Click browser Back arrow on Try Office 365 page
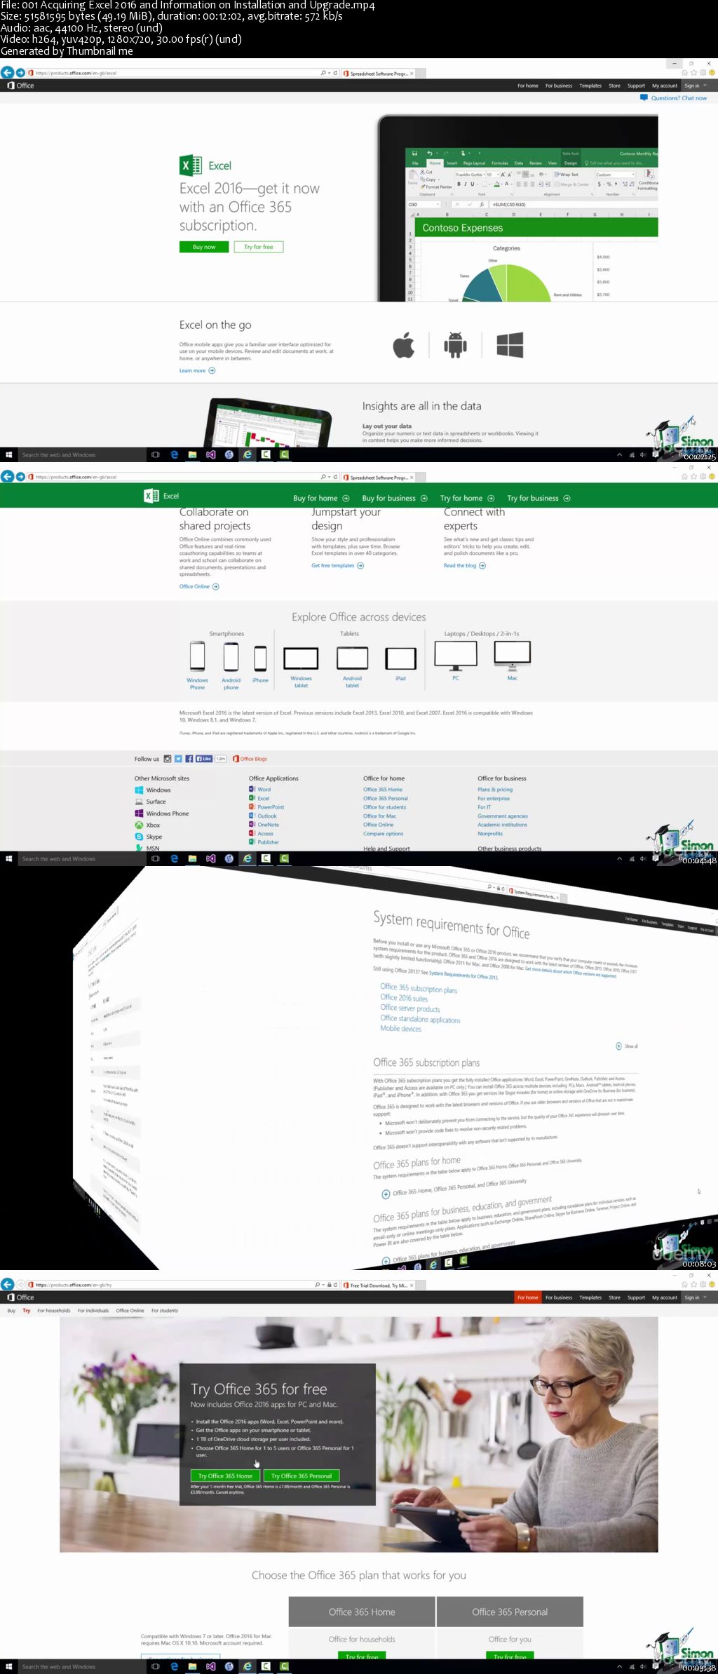Image resolution: width=718 pixels, height=1674 pixels. [x=8, y=1284]
